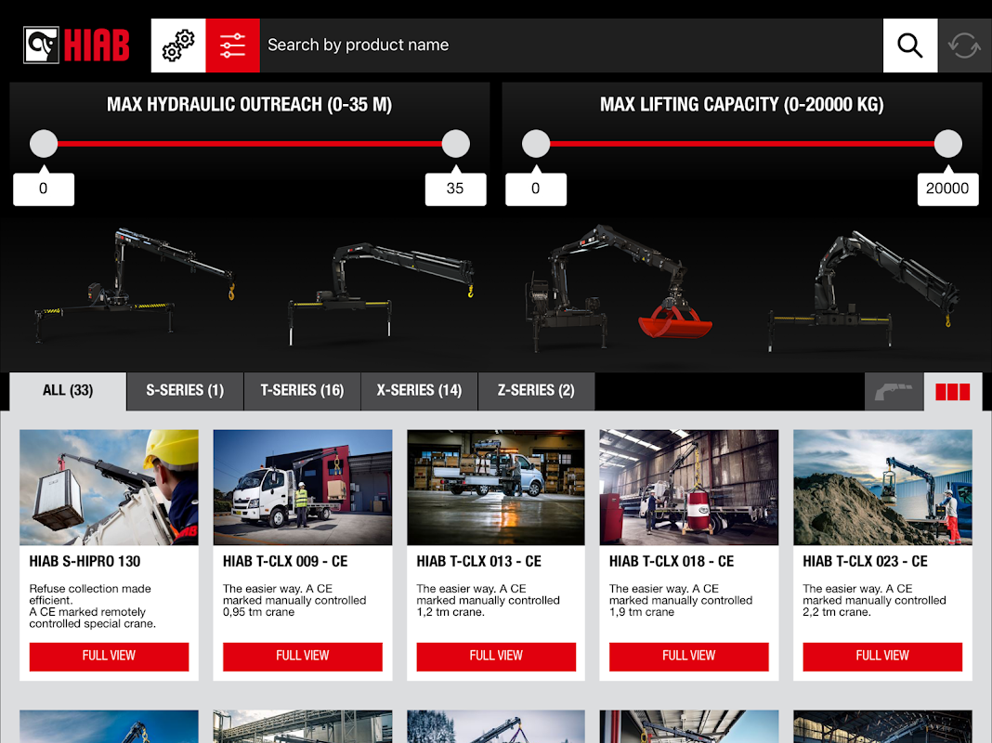992x743 pixels.
Task: Click FULL VIEW for T-CLX 013
Action: coord(496,657)
